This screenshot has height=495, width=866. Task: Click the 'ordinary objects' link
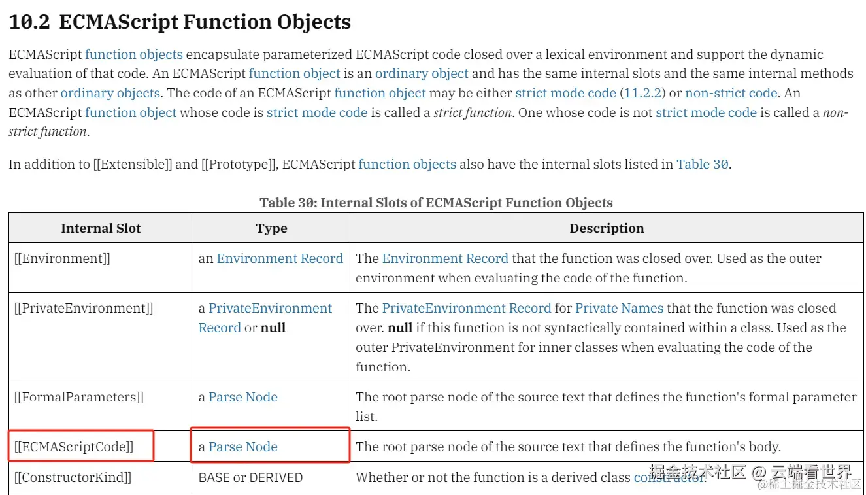click(x=110, y=93)
